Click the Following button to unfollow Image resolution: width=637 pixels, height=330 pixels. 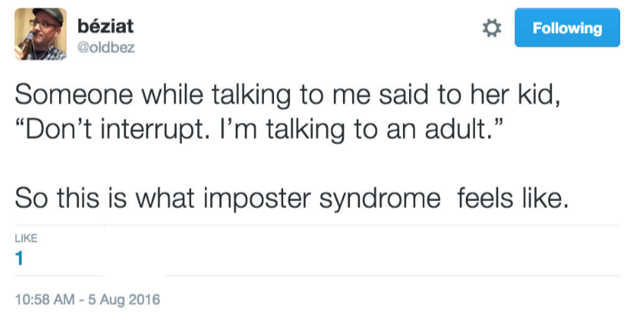[x=567, y=28]
